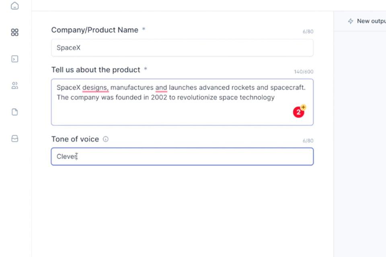
Task: Open the home icon in the sidebar
Action: (x=15, y=6)
